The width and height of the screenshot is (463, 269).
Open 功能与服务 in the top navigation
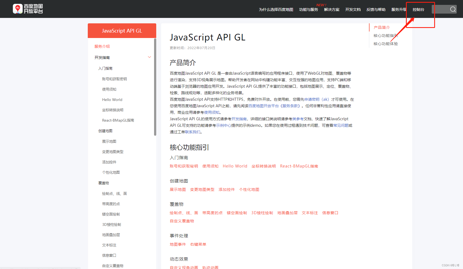[x=308, y=9]
